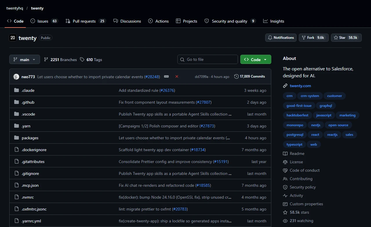Select the graphql topic tag
Screen dimensions: 371x227
pyautogui.click(x=326, y=106)
